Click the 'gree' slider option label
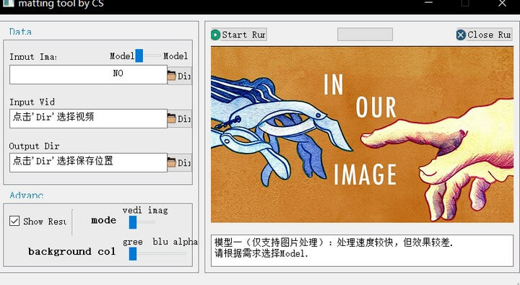The image size is (520, 285). coord(133,242)
